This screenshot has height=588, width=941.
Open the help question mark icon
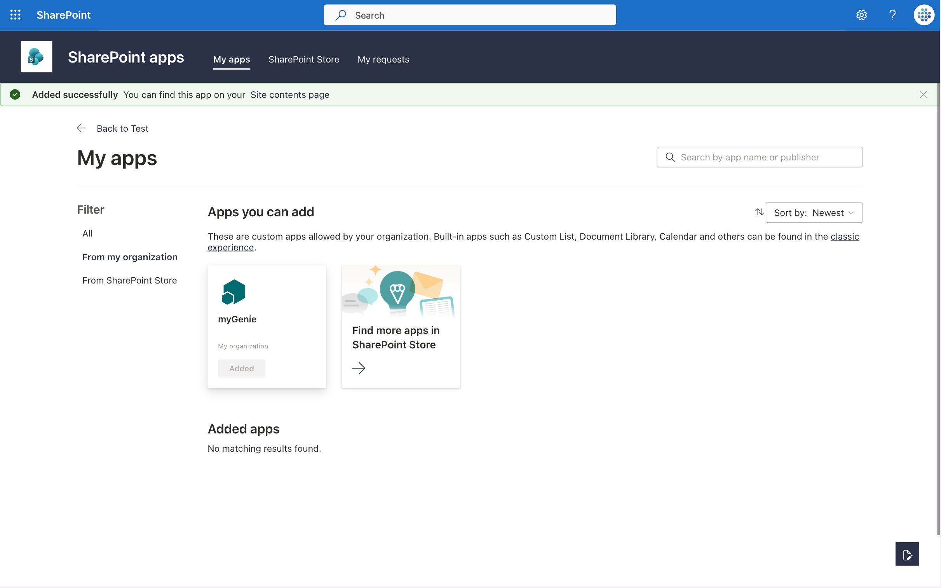[x=892, y=15]
